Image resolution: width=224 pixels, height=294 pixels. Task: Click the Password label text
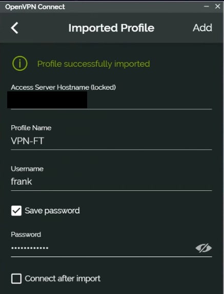click(26, 234)
